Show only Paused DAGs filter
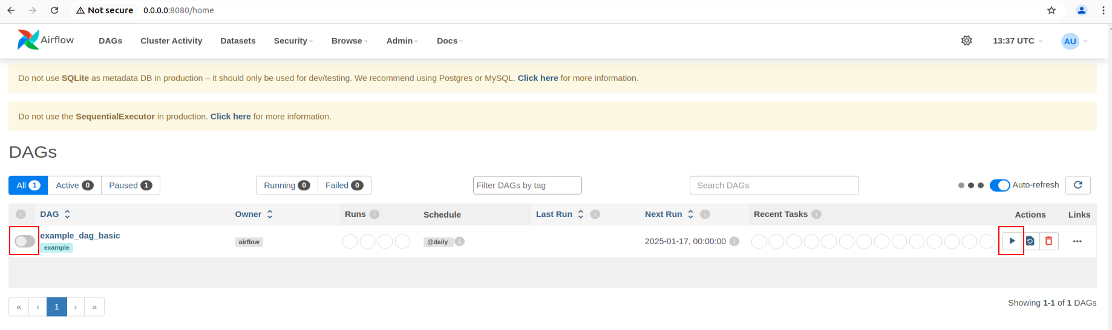 (x=130, y=185)
